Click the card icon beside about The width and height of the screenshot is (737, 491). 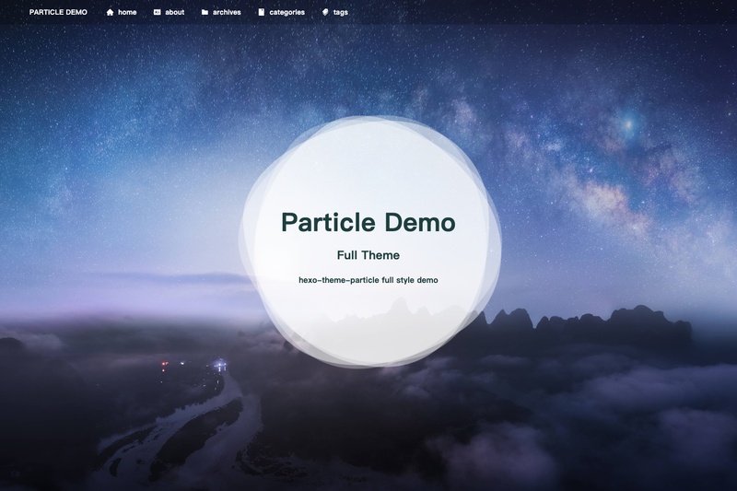(x=157, y=12)
